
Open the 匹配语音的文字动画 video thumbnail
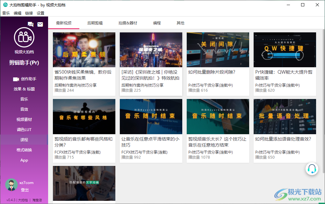(x=84, y=183)
